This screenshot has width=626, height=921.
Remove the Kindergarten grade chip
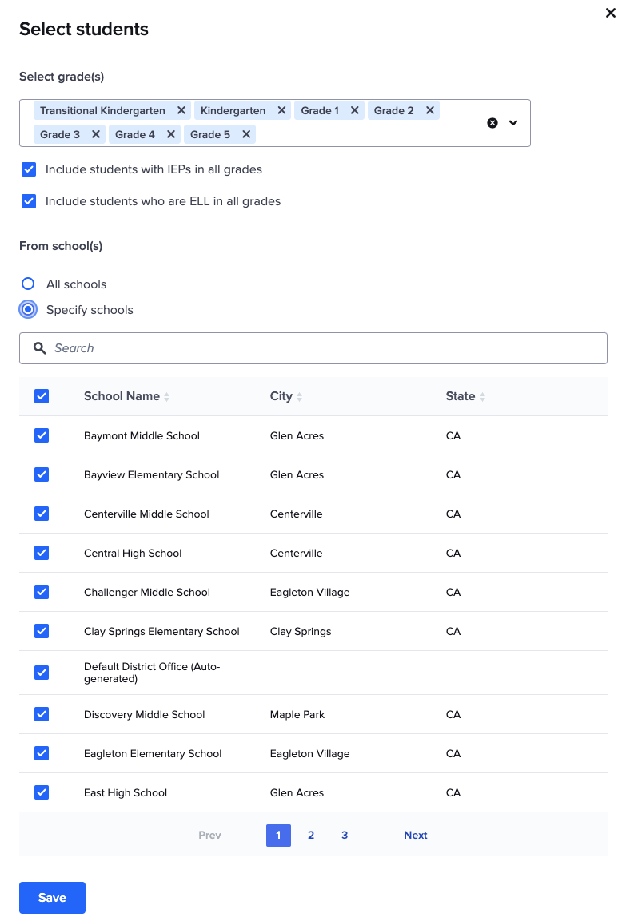(280, 110)
